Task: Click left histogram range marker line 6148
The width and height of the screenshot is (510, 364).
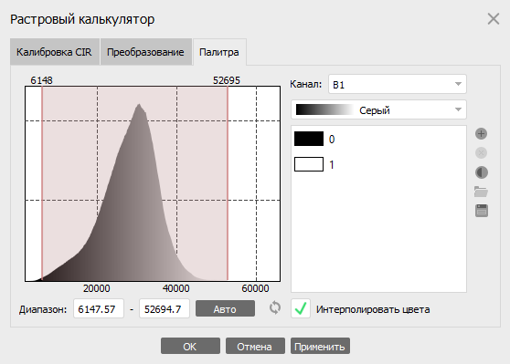Action: (42, 182)
